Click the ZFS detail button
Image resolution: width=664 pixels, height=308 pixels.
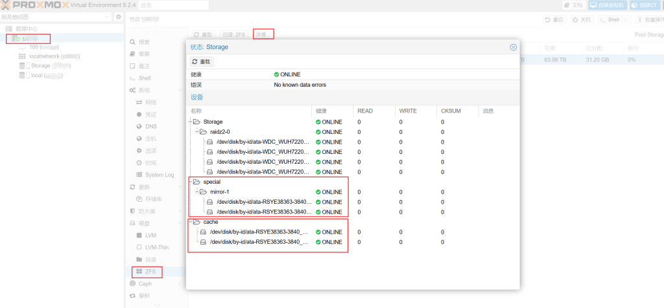[263, 35]
